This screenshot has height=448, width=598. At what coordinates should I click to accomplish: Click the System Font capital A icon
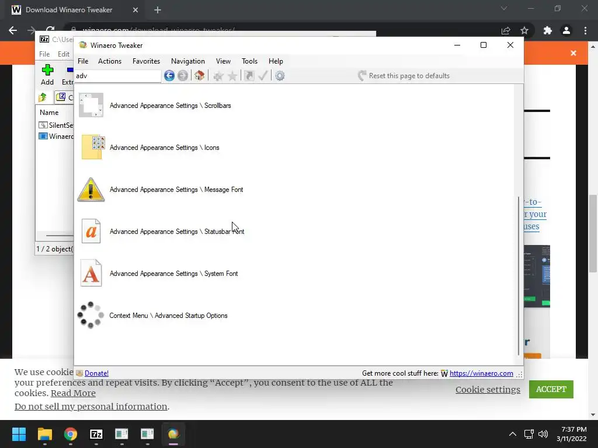(x=91, y=273)
